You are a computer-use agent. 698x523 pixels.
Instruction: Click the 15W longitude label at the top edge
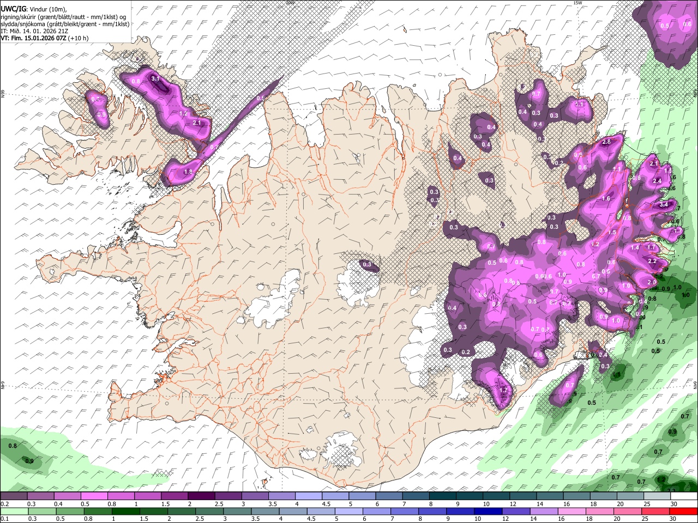pos(577,3)
